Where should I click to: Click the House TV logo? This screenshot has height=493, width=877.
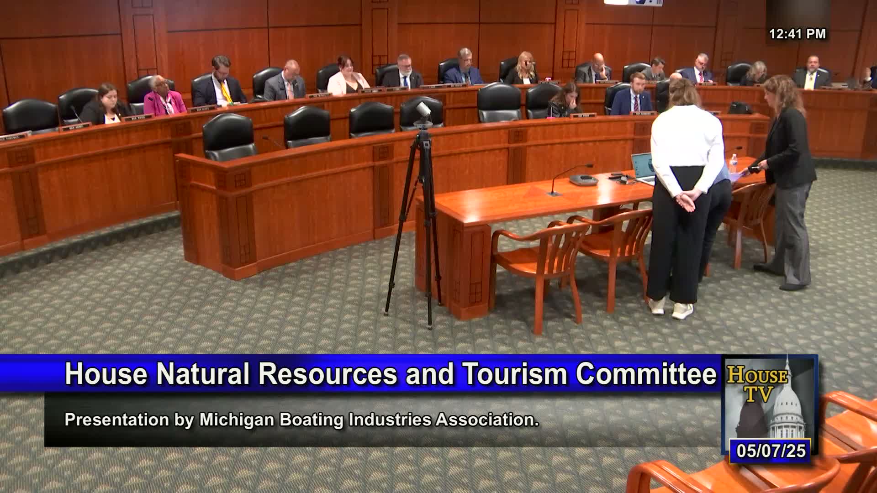click(x=757, y=383)
